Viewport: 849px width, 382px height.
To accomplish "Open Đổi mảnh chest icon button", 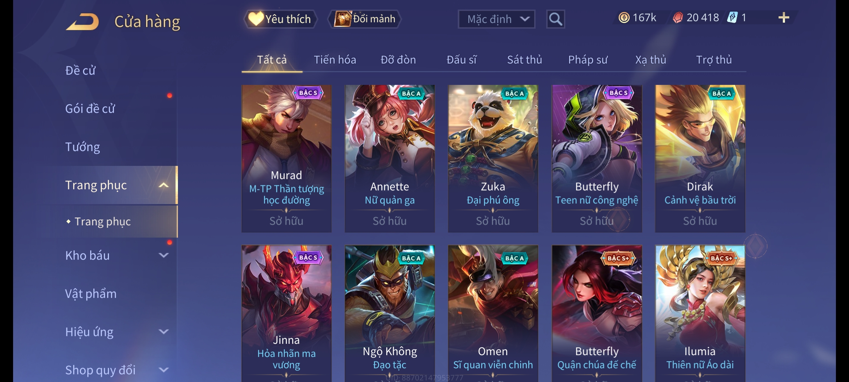I will [x=365, y=19].
